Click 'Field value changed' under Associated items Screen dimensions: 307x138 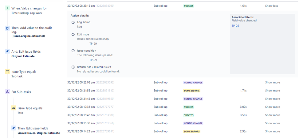(x=244, y=21)
